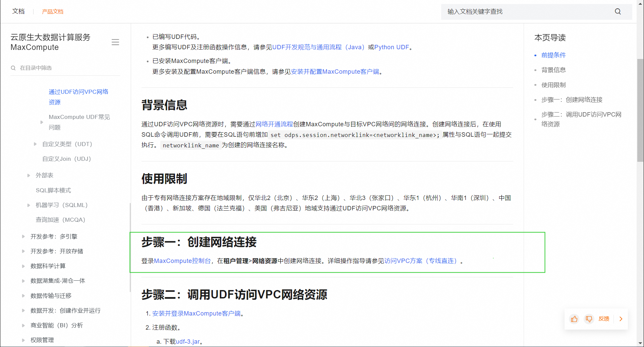Click the search magnifier icon in top bar
This screenshot has width=644, height=347.
tap(618, 11)
